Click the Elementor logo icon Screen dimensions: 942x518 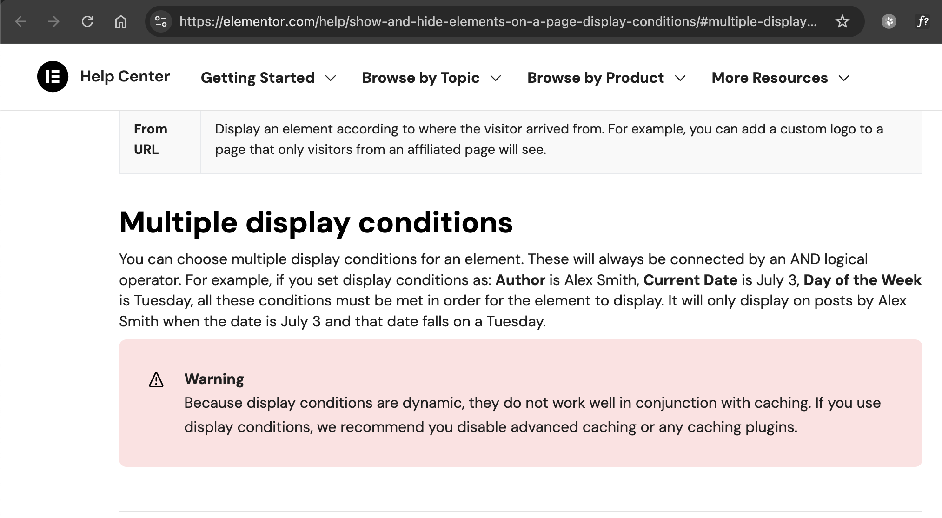point(53,77)
